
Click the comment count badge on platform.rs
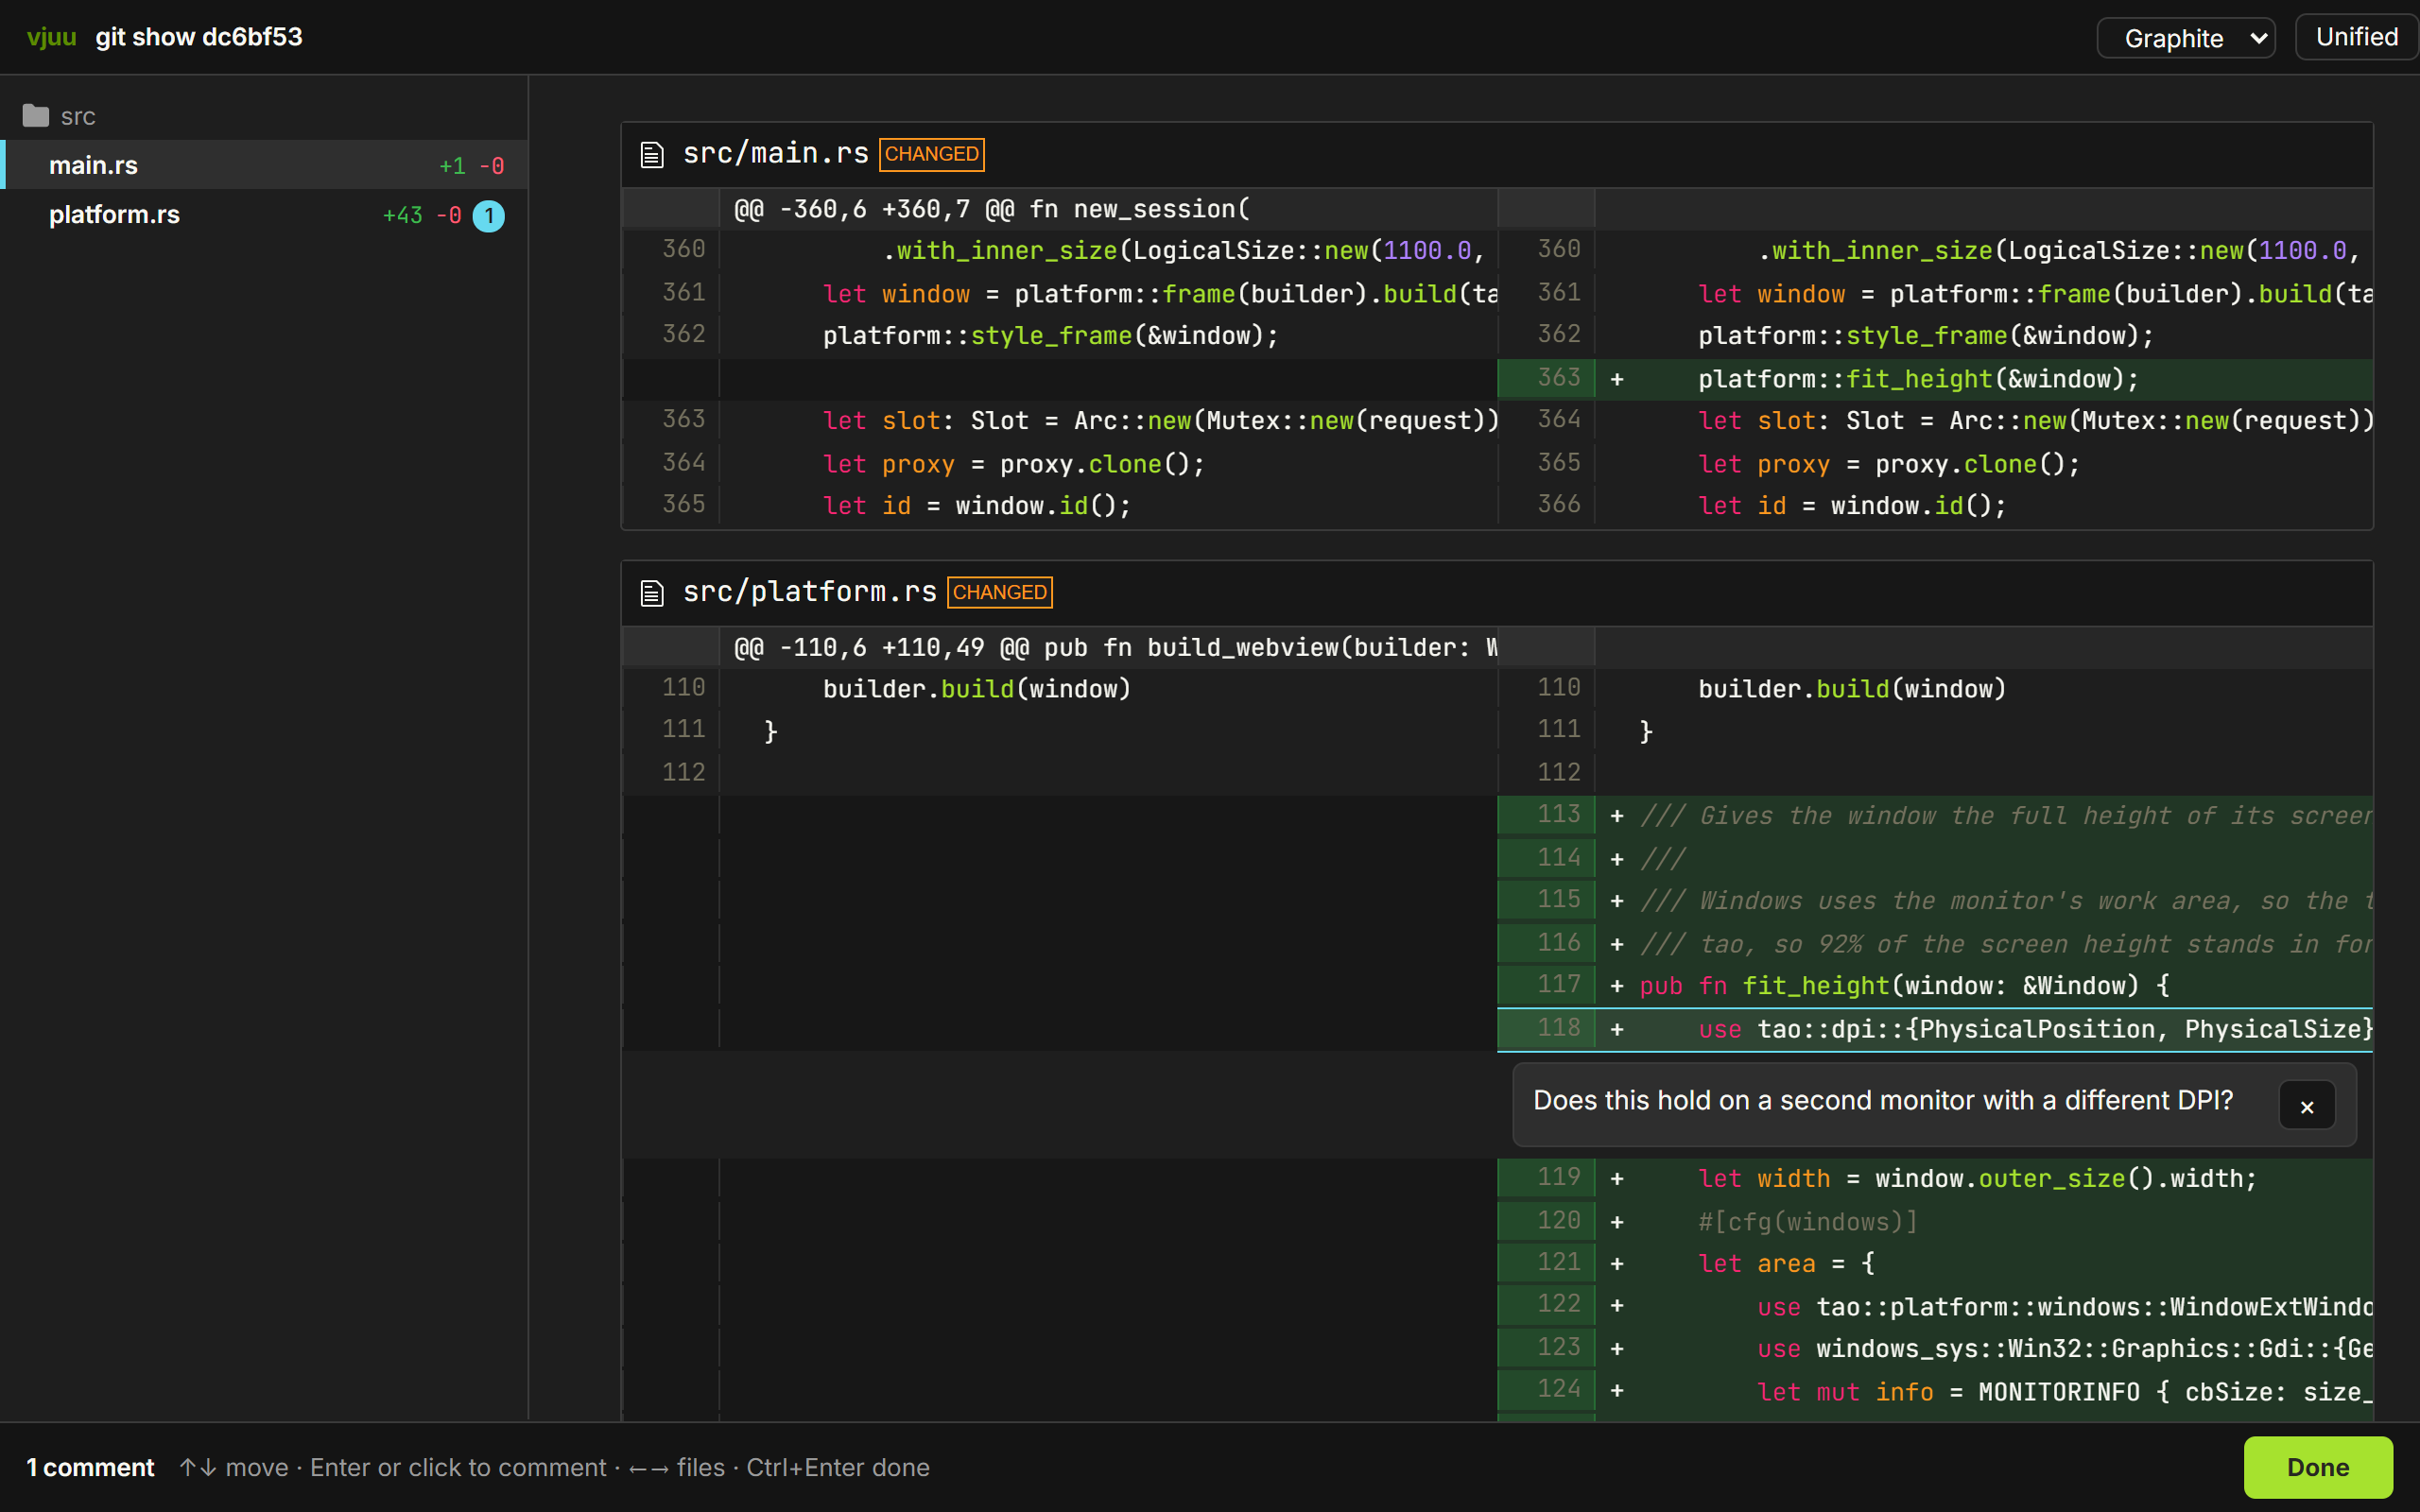click(489, 215)
